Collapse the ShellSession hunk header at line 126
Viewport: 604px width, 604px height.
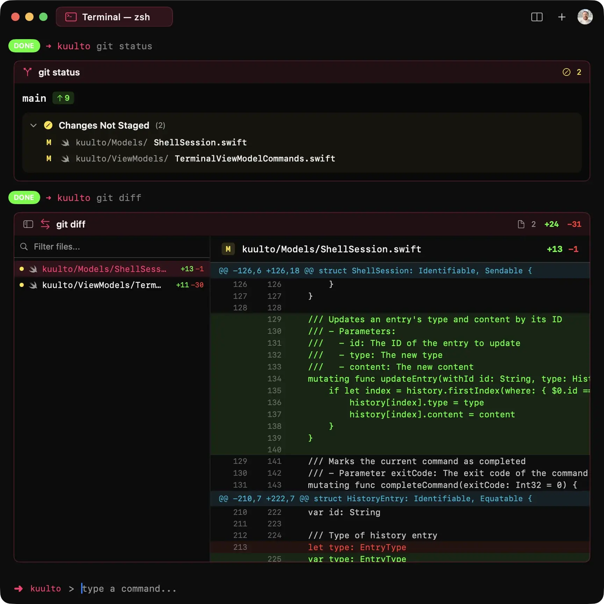(375, 271)
